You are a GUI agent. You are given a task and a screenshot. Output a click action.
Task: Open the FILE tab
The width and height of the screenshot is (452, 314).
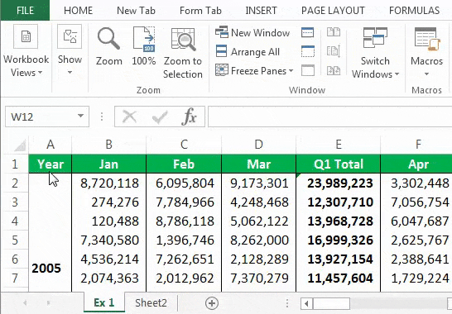click(25, 11)
